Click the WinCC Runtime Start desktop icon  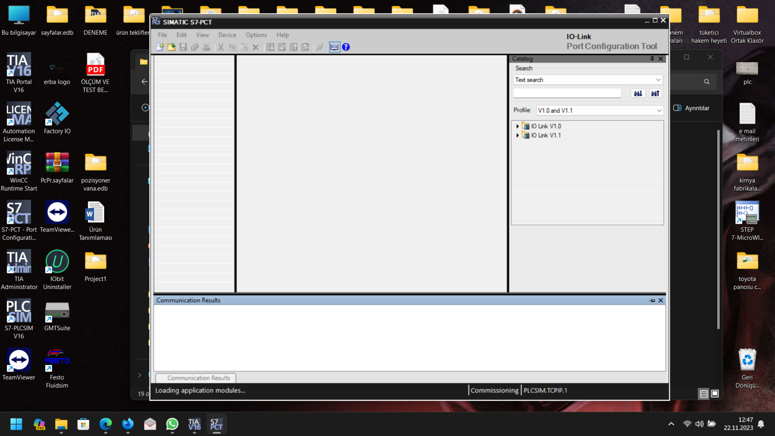point(19,171)
